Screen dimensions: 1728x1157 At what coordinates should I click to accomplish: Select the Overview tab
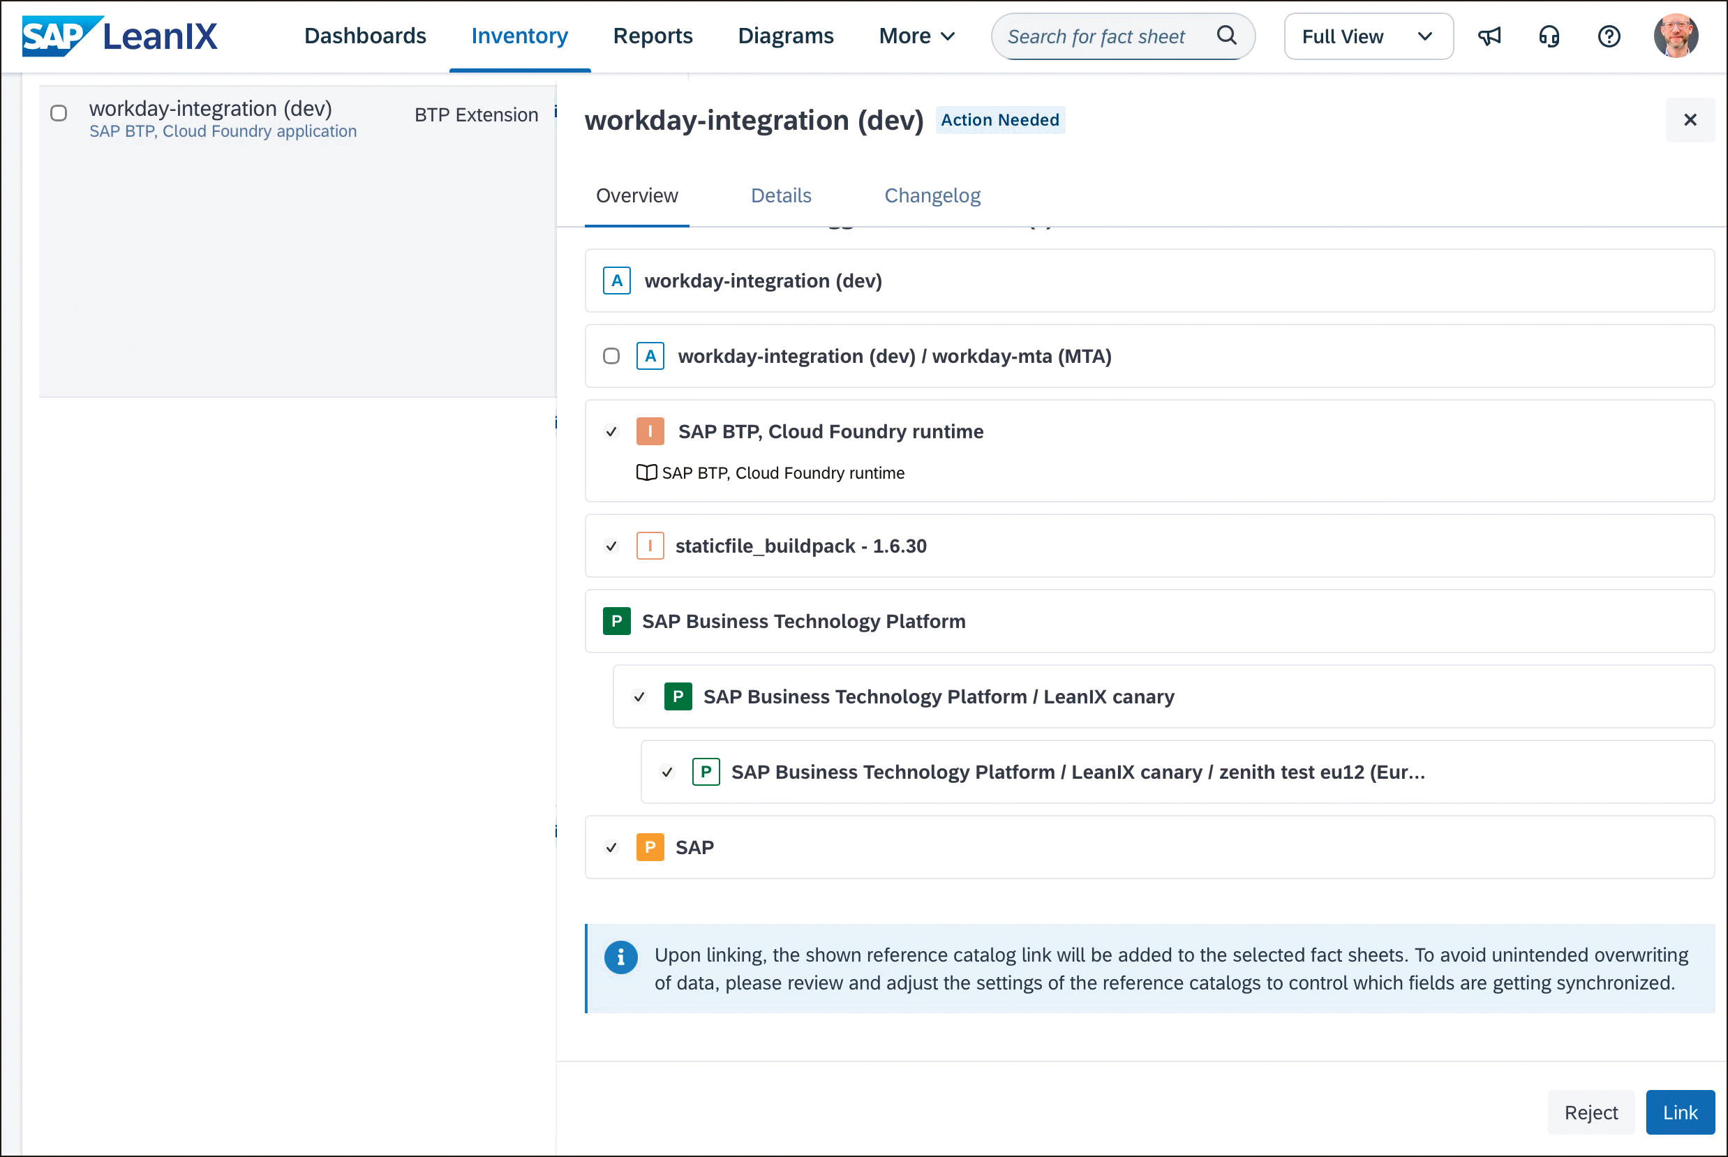636,195
